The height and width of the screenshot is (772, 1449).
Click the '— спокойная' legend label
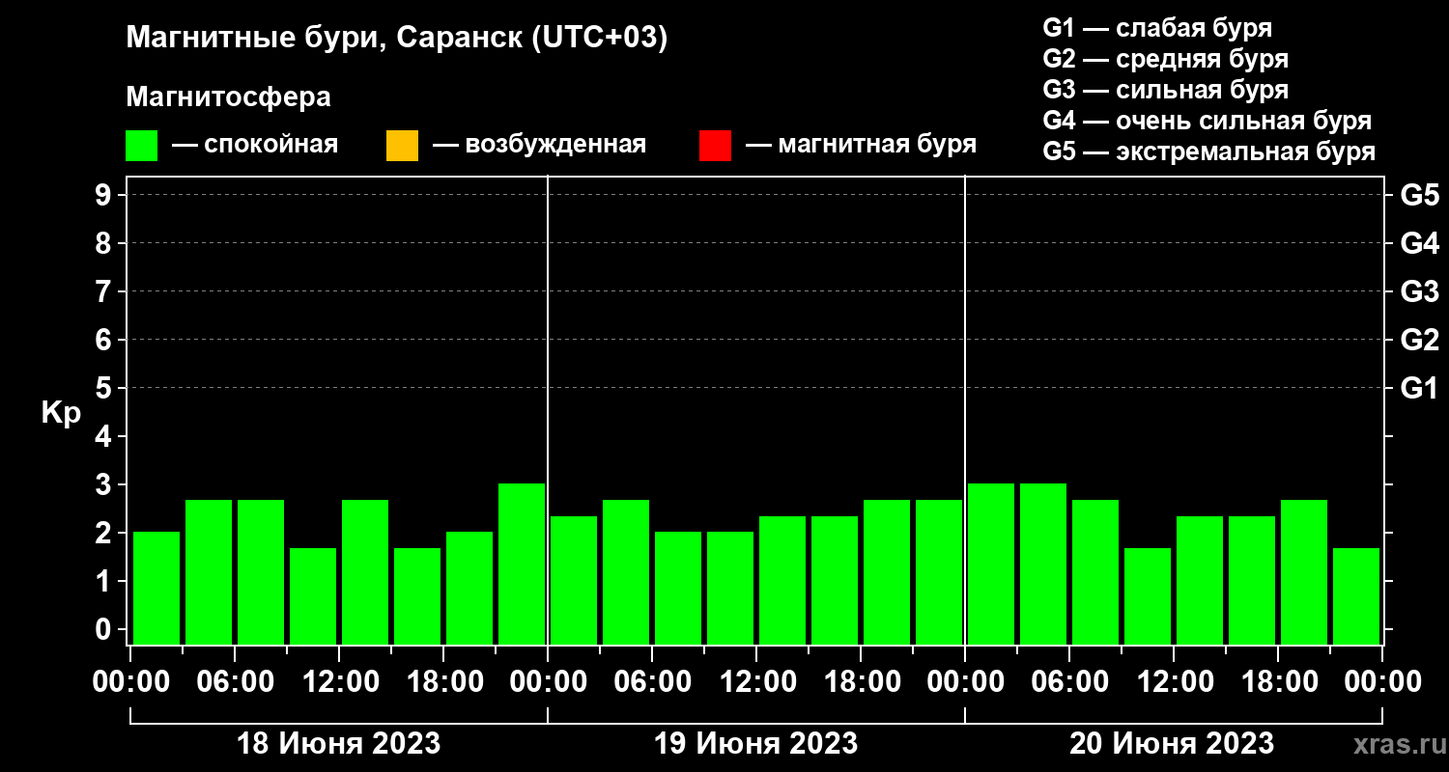(255, 145)
